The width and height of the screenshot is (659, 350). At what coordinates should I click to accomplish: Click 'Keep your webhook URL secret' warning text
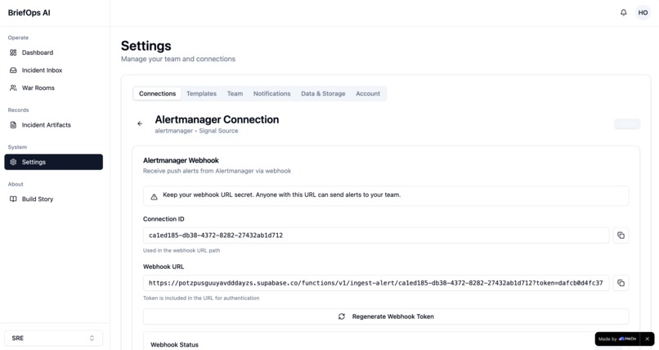[x=281, y=195]
